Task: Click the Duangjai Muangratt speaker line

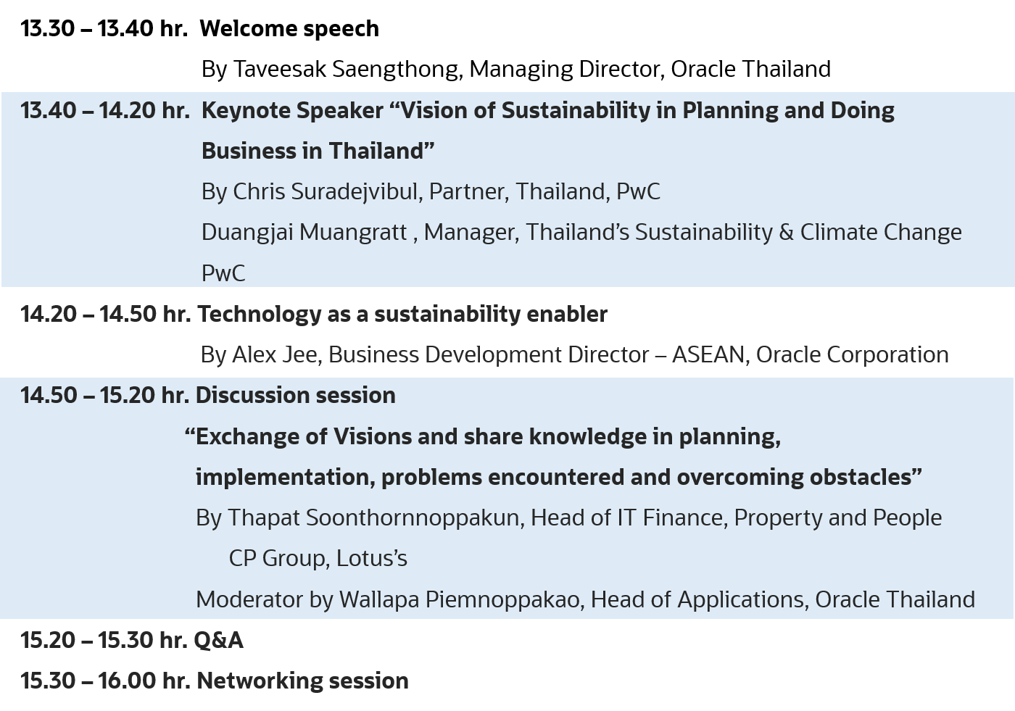Action: (x=581, y=233)
